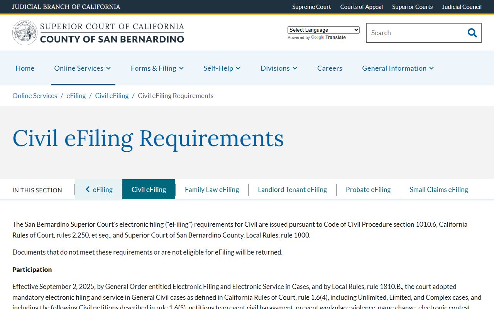Click the eFiling breadcrumb link
The width and height of the screenshot is (494, 309).
point(76,96)
